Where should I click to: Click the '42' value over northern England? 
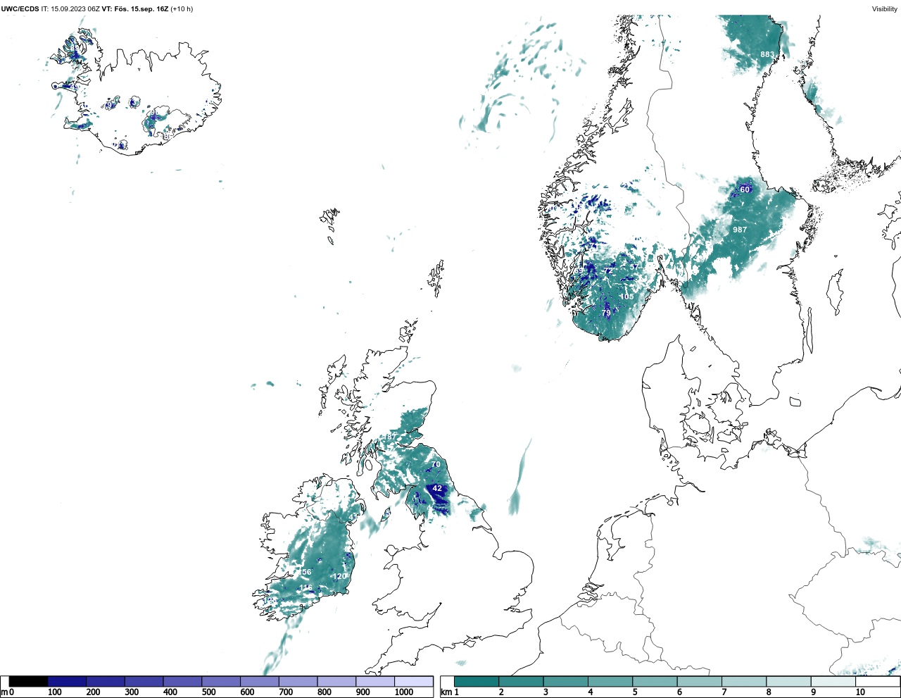click(437, 488)
